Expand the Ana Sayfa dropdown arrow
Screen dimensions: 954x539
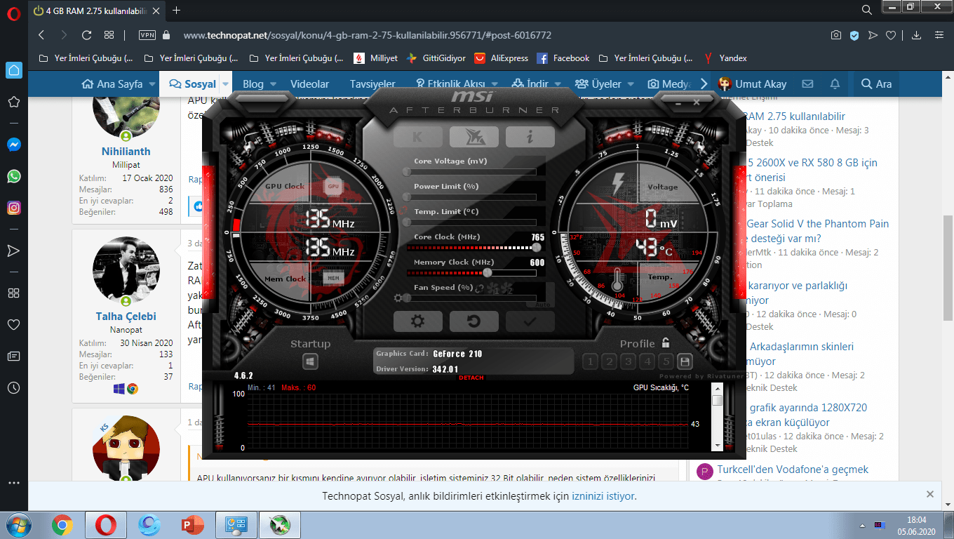click(151, 84)
